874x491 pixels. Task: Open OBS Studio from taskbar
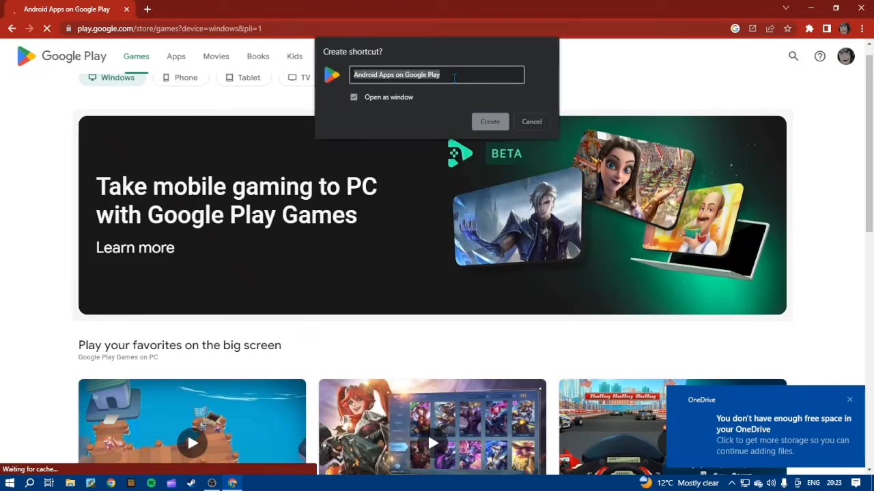(x=212, y=483)
